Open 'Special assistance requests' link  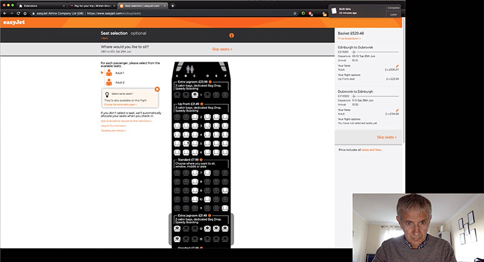tap(126, 121)
